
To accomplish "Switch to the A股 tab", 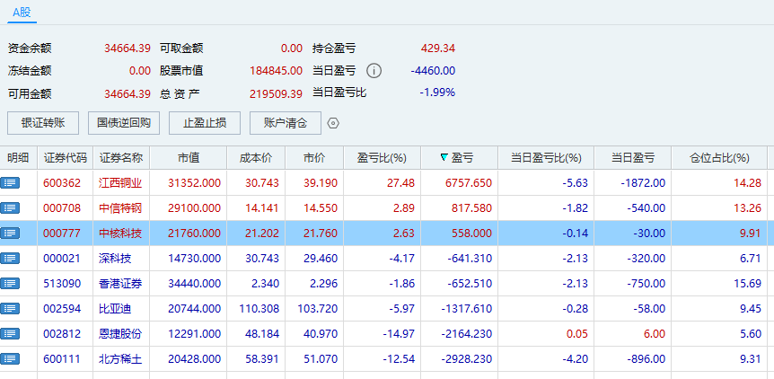I will pos(22,13).
